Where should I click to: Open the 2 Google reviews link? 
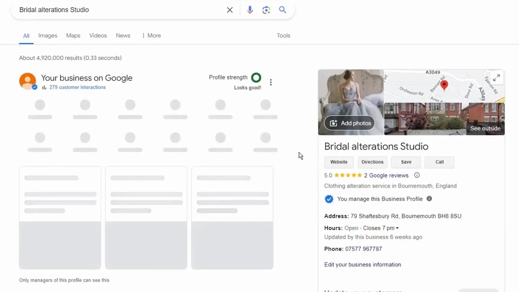pos(386,175)
